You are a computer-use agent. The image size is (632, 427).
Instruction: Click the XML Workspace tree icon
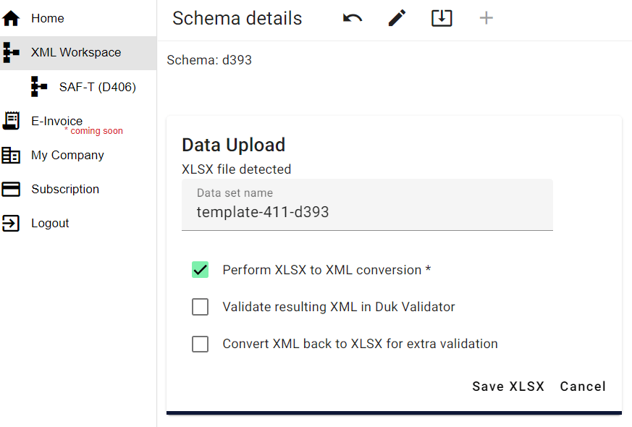click(11, 52)
